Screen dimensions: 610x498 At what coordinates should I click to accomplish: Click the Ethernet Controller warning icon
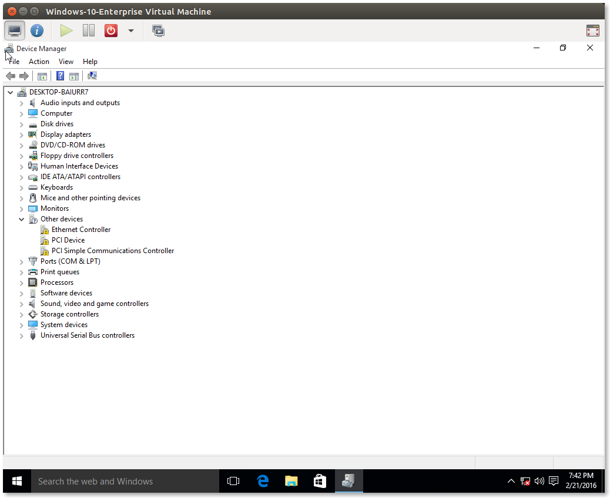tap(44, 230)
